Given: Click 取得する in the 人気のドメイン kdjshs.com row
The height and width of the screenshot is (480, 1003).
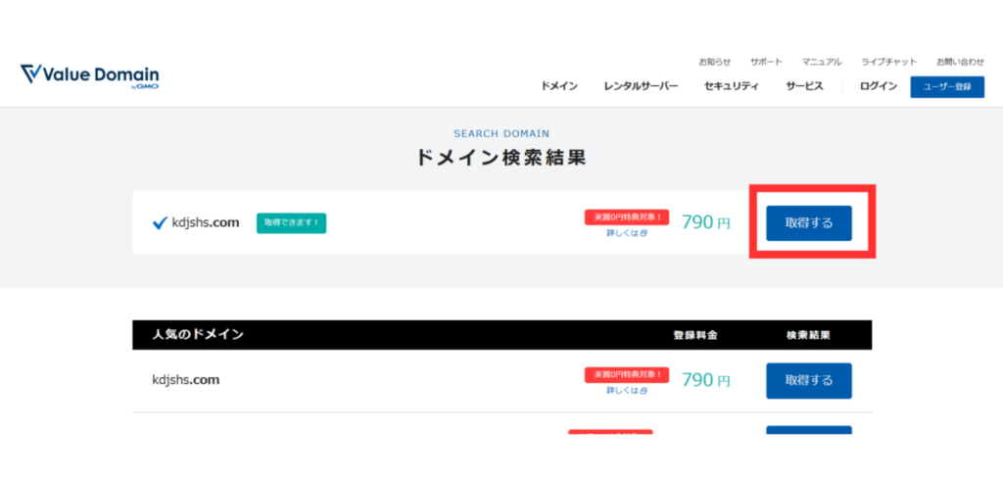Looking at the screenshot, I should point(808,381).
